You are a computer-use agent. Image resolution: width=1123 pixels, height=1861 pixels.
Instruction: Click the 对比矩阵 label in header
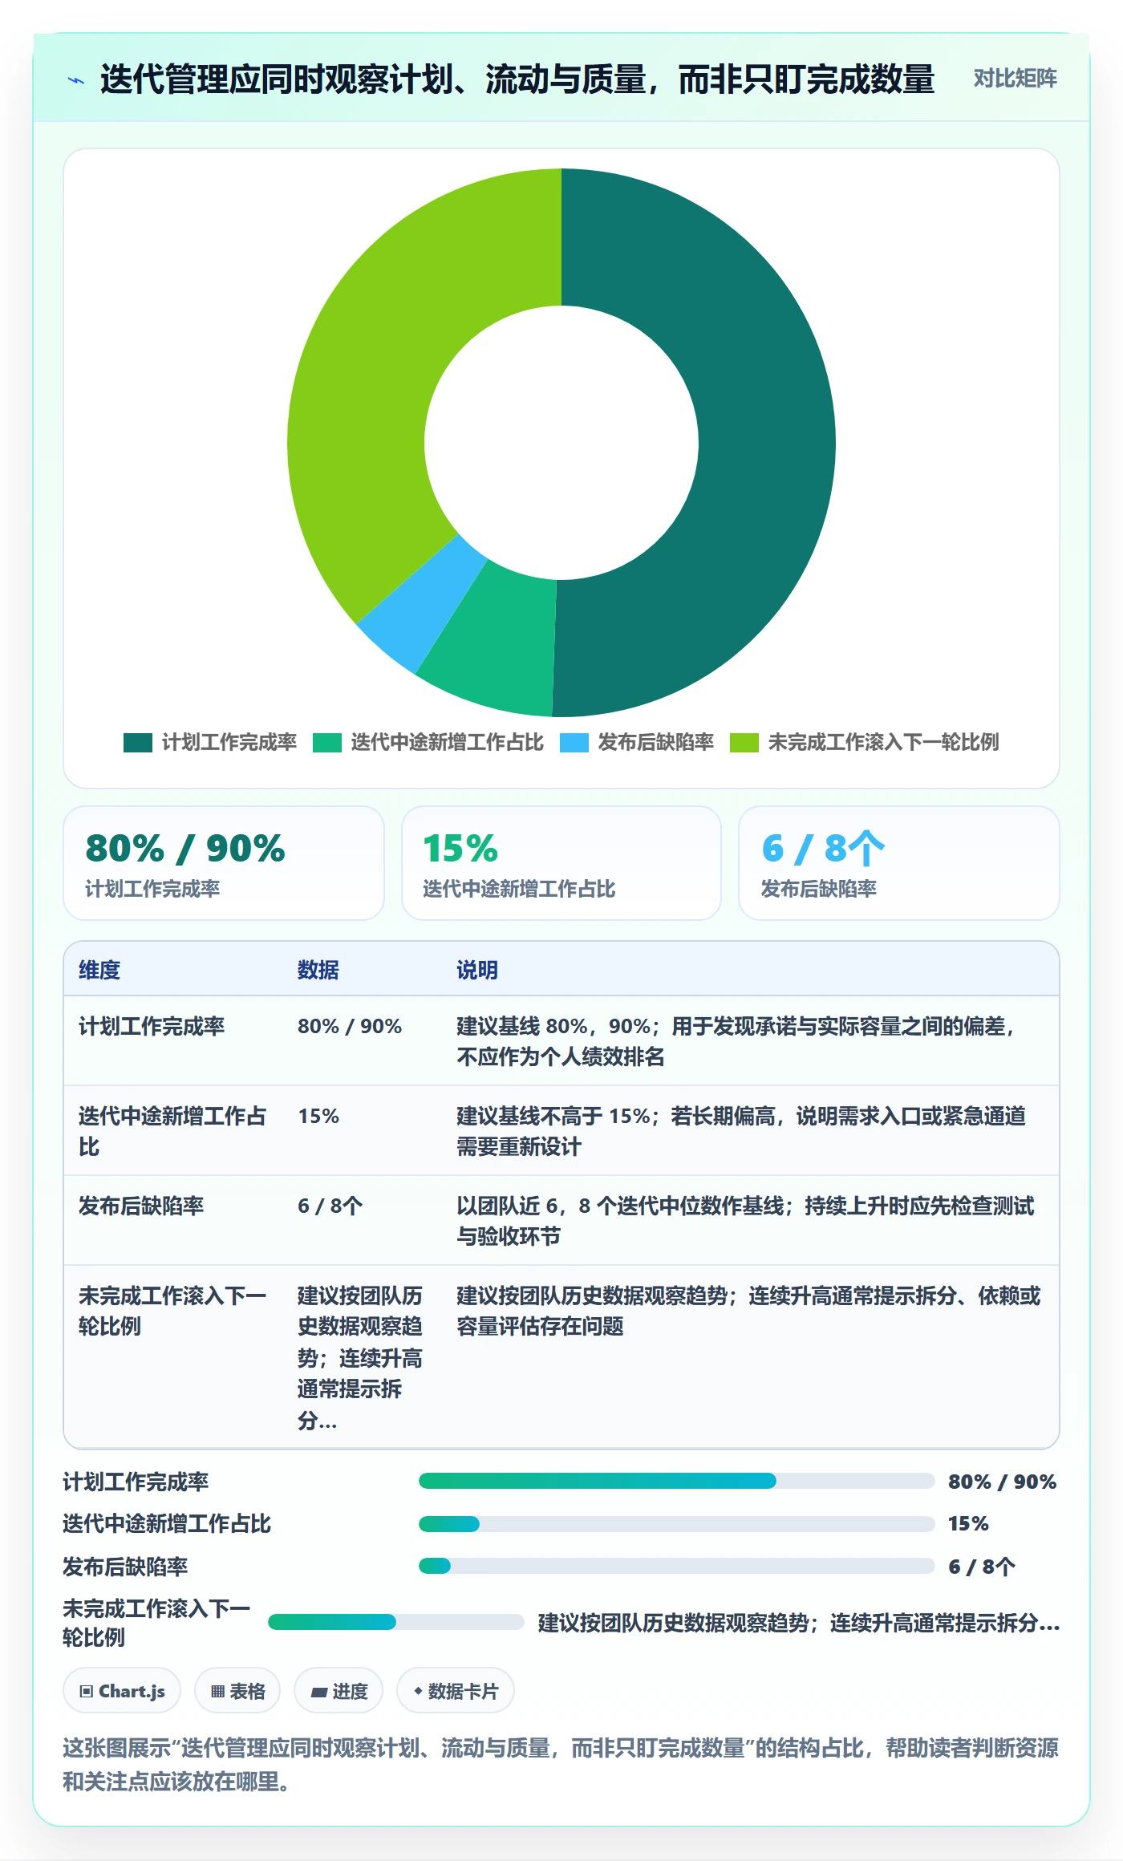tap(1015, 79)
